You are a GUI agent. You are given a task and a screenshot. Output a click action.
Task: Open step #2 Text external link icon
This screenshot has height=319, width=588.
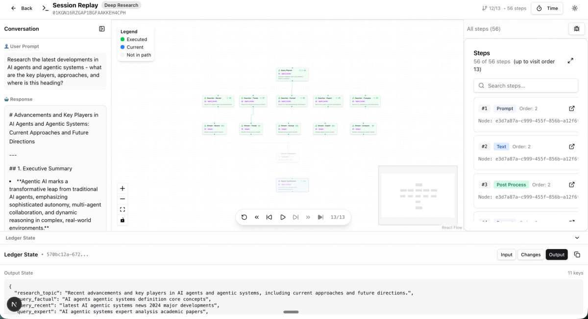[x=571, y=147]
